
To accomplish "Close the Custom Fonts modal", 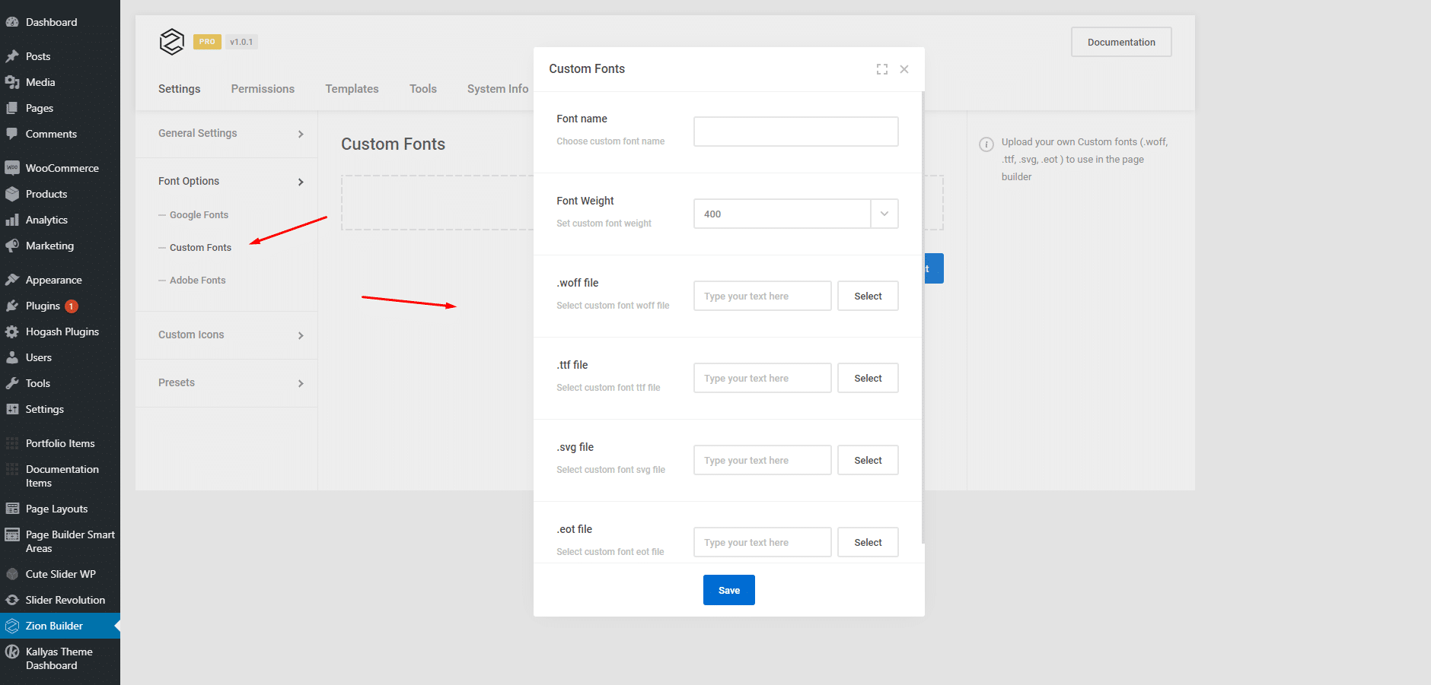I will [904, 69].
